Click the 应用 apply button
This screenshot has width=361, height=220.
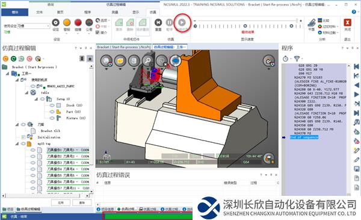click(61, 203)
